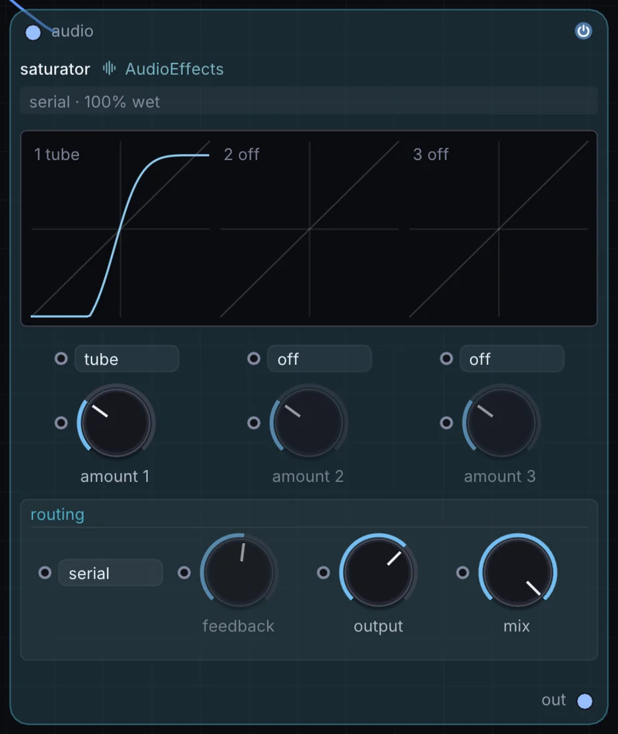The height and width of the screenshot is (734, 618).
Task: Click the mix label
Action: pyautogui.click(x=517, y=626)
